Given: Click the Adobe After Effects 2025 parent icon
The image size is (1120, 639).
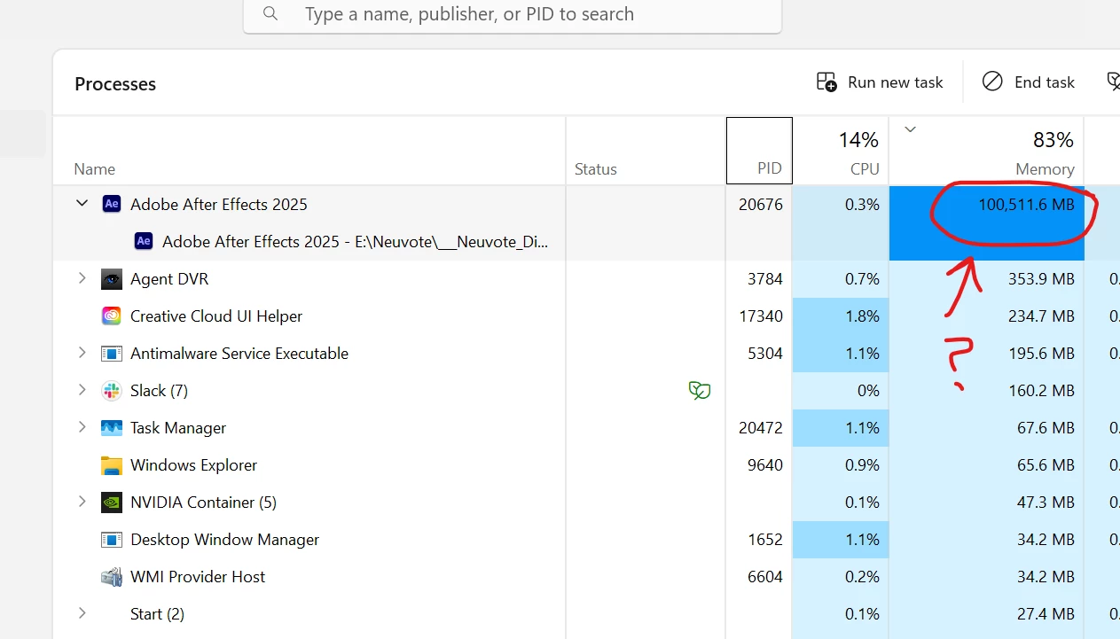Looking at the screenshot, I should coord(111,204).
